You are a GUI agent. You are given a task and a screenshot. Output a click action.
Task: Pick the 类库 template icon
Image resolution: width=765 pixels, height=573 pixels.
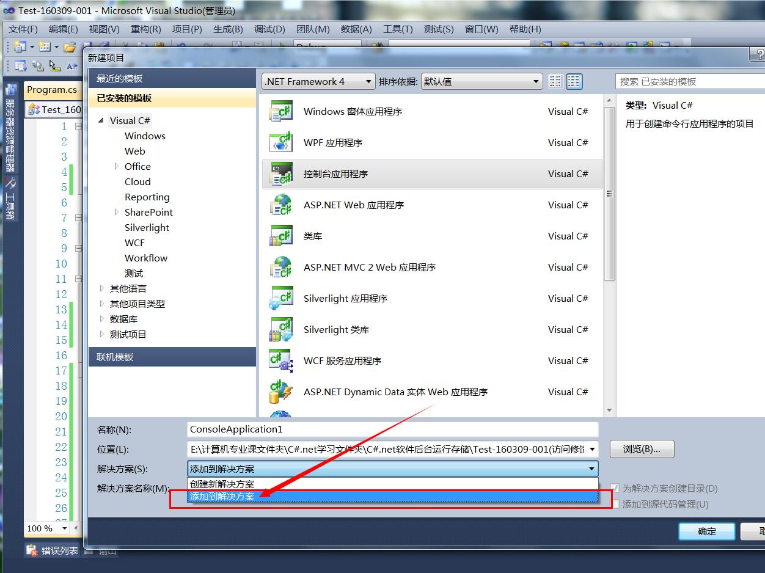click(281, 236)
